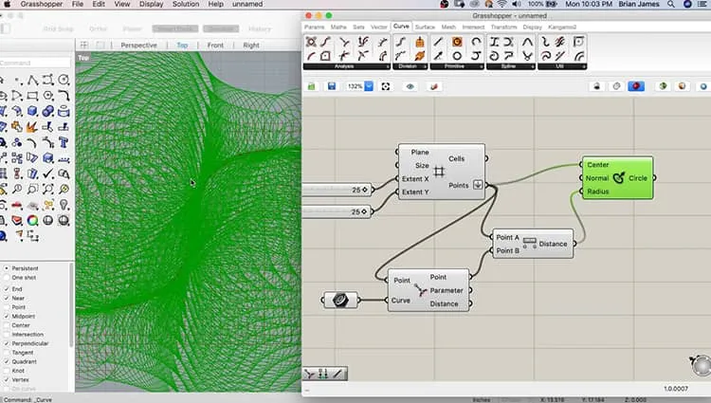Screen dimensions: 711x403
Task: Toggle the Midpoint osnap checkbox
Action: 7,316
